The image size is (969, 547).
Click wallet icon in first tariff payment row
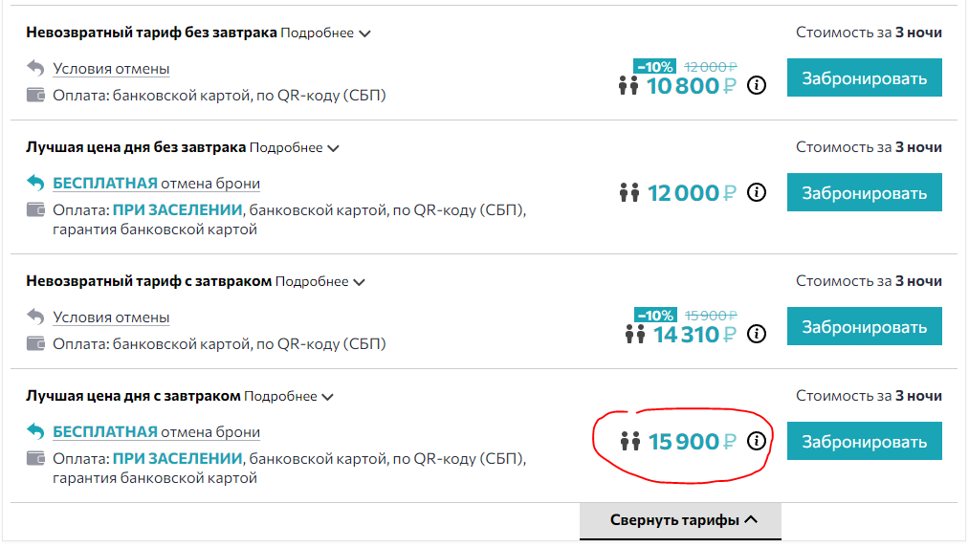[x=35, y=96]
